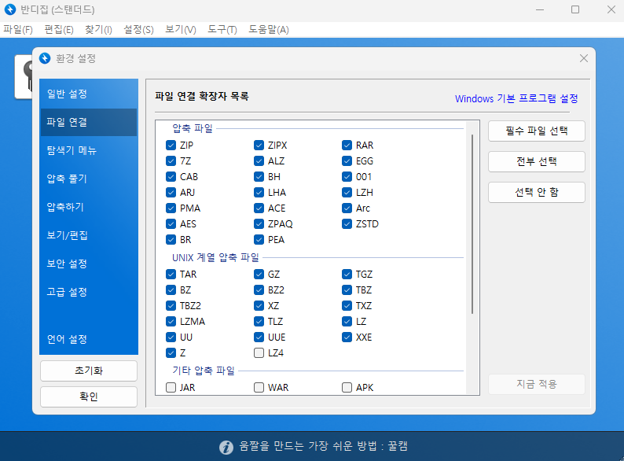Toggle the RAR checkbox

coord(347,145)
